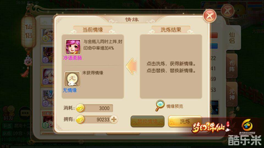The image size is (264, 148).
Task: Click the gold coin icon beside 拥有
Action: [x=80, y=119]
